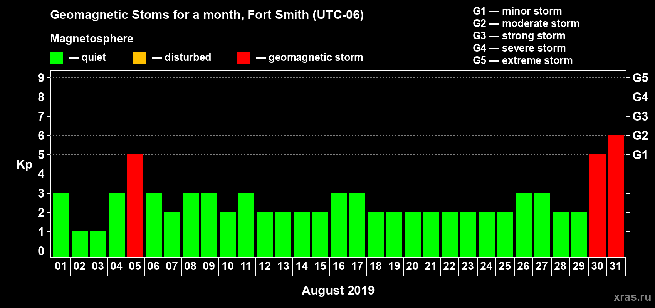Click the date cell '22' on the axis
655x308 pixels.
(x=450, y=266)
